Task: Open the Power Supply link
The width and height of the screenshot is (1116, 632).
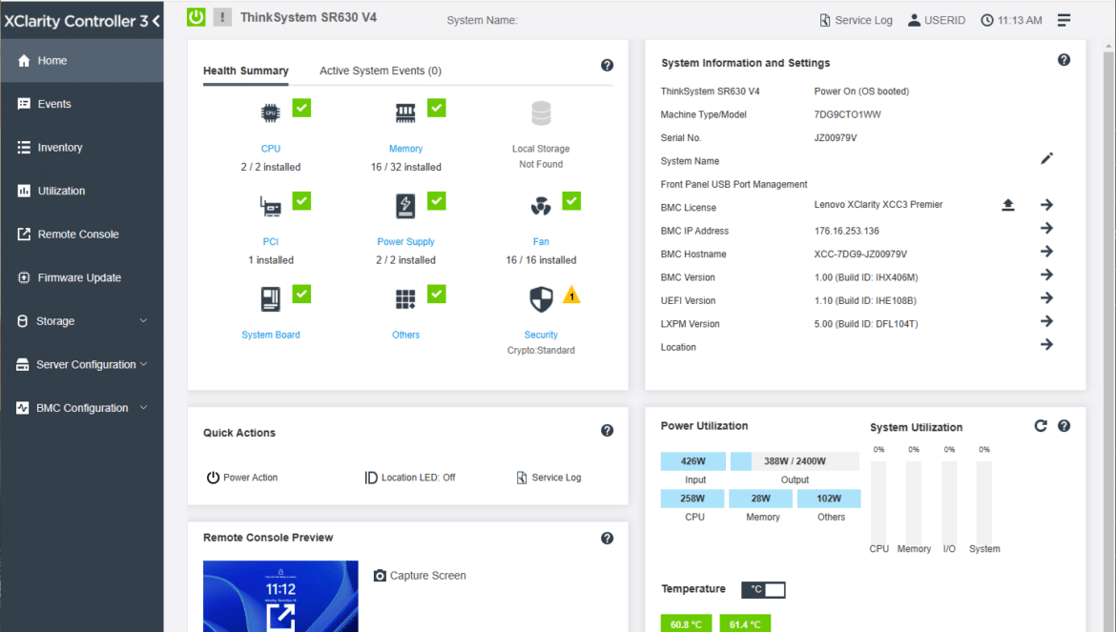Action: tap(405, 242)
